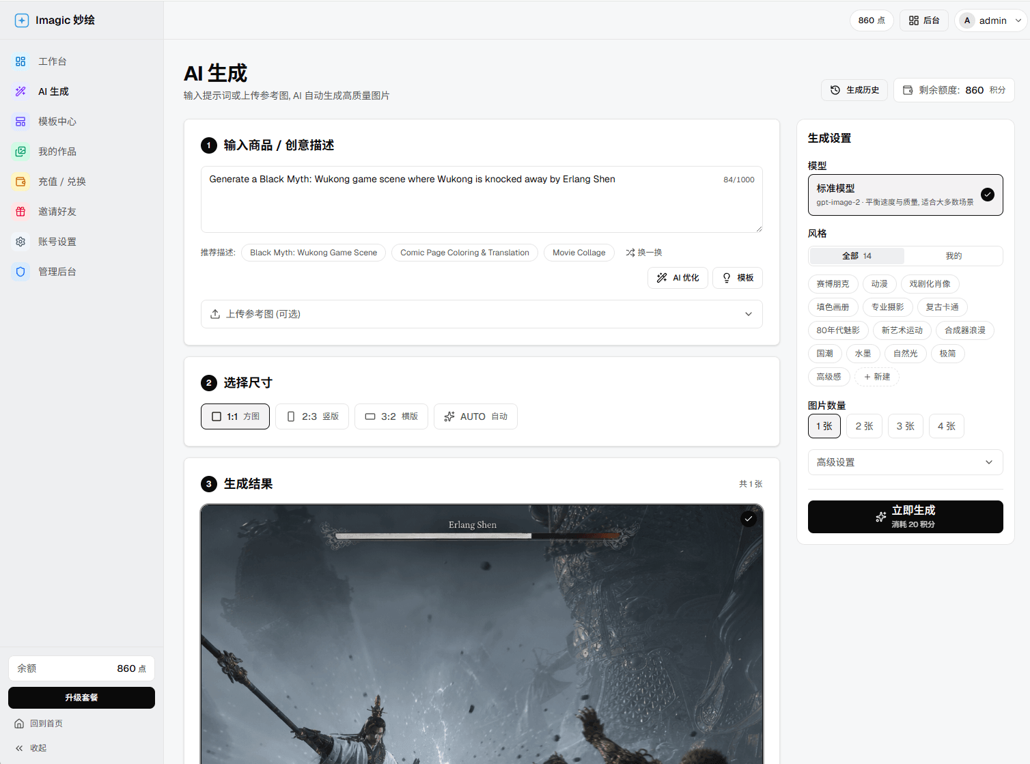
Task: Click the Imagic 妙绘 logo icon
Action: tap(22, 20)
